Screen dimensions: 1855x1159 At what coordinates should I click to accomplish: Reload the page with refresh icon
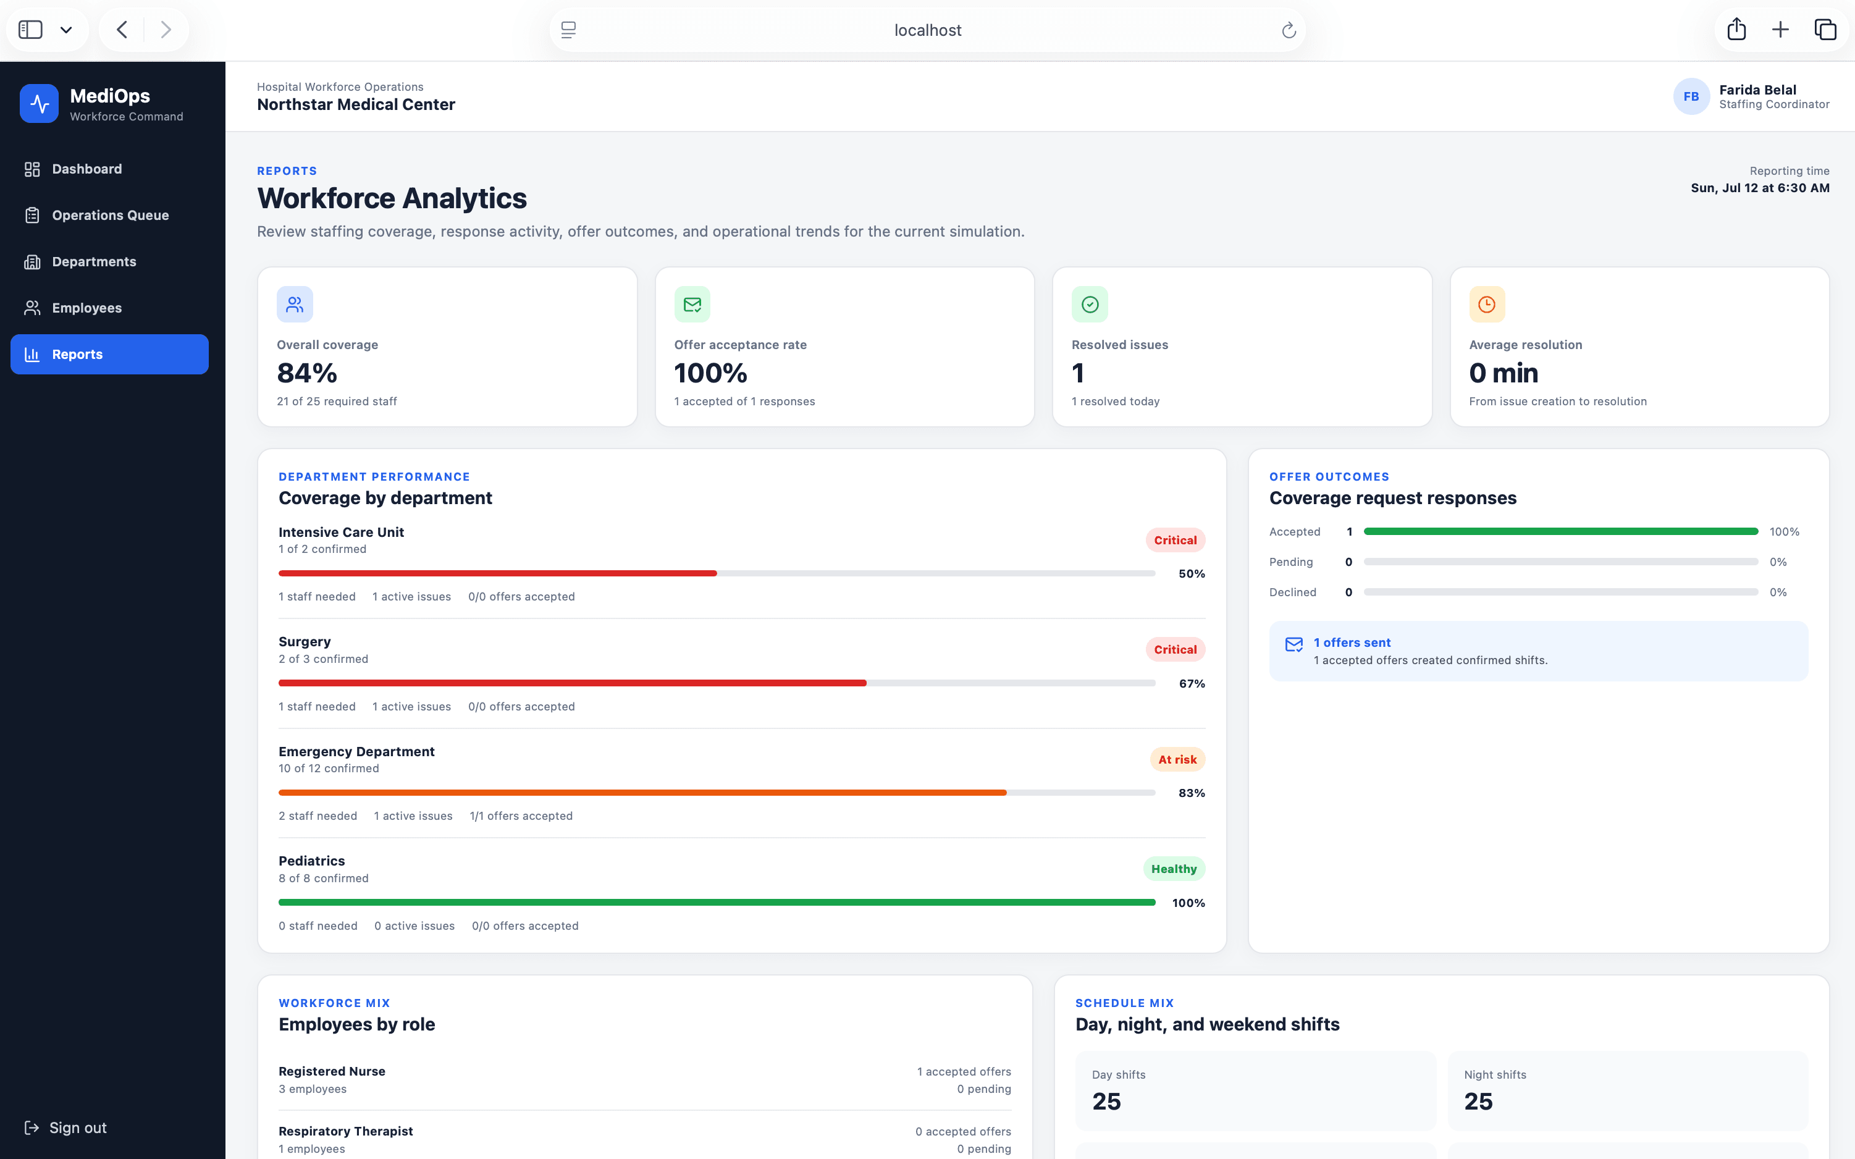(x=1289, y=30)
